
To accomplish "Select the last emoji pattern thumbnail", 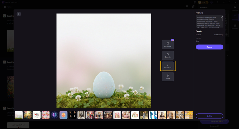I will (x=189, y=115).
